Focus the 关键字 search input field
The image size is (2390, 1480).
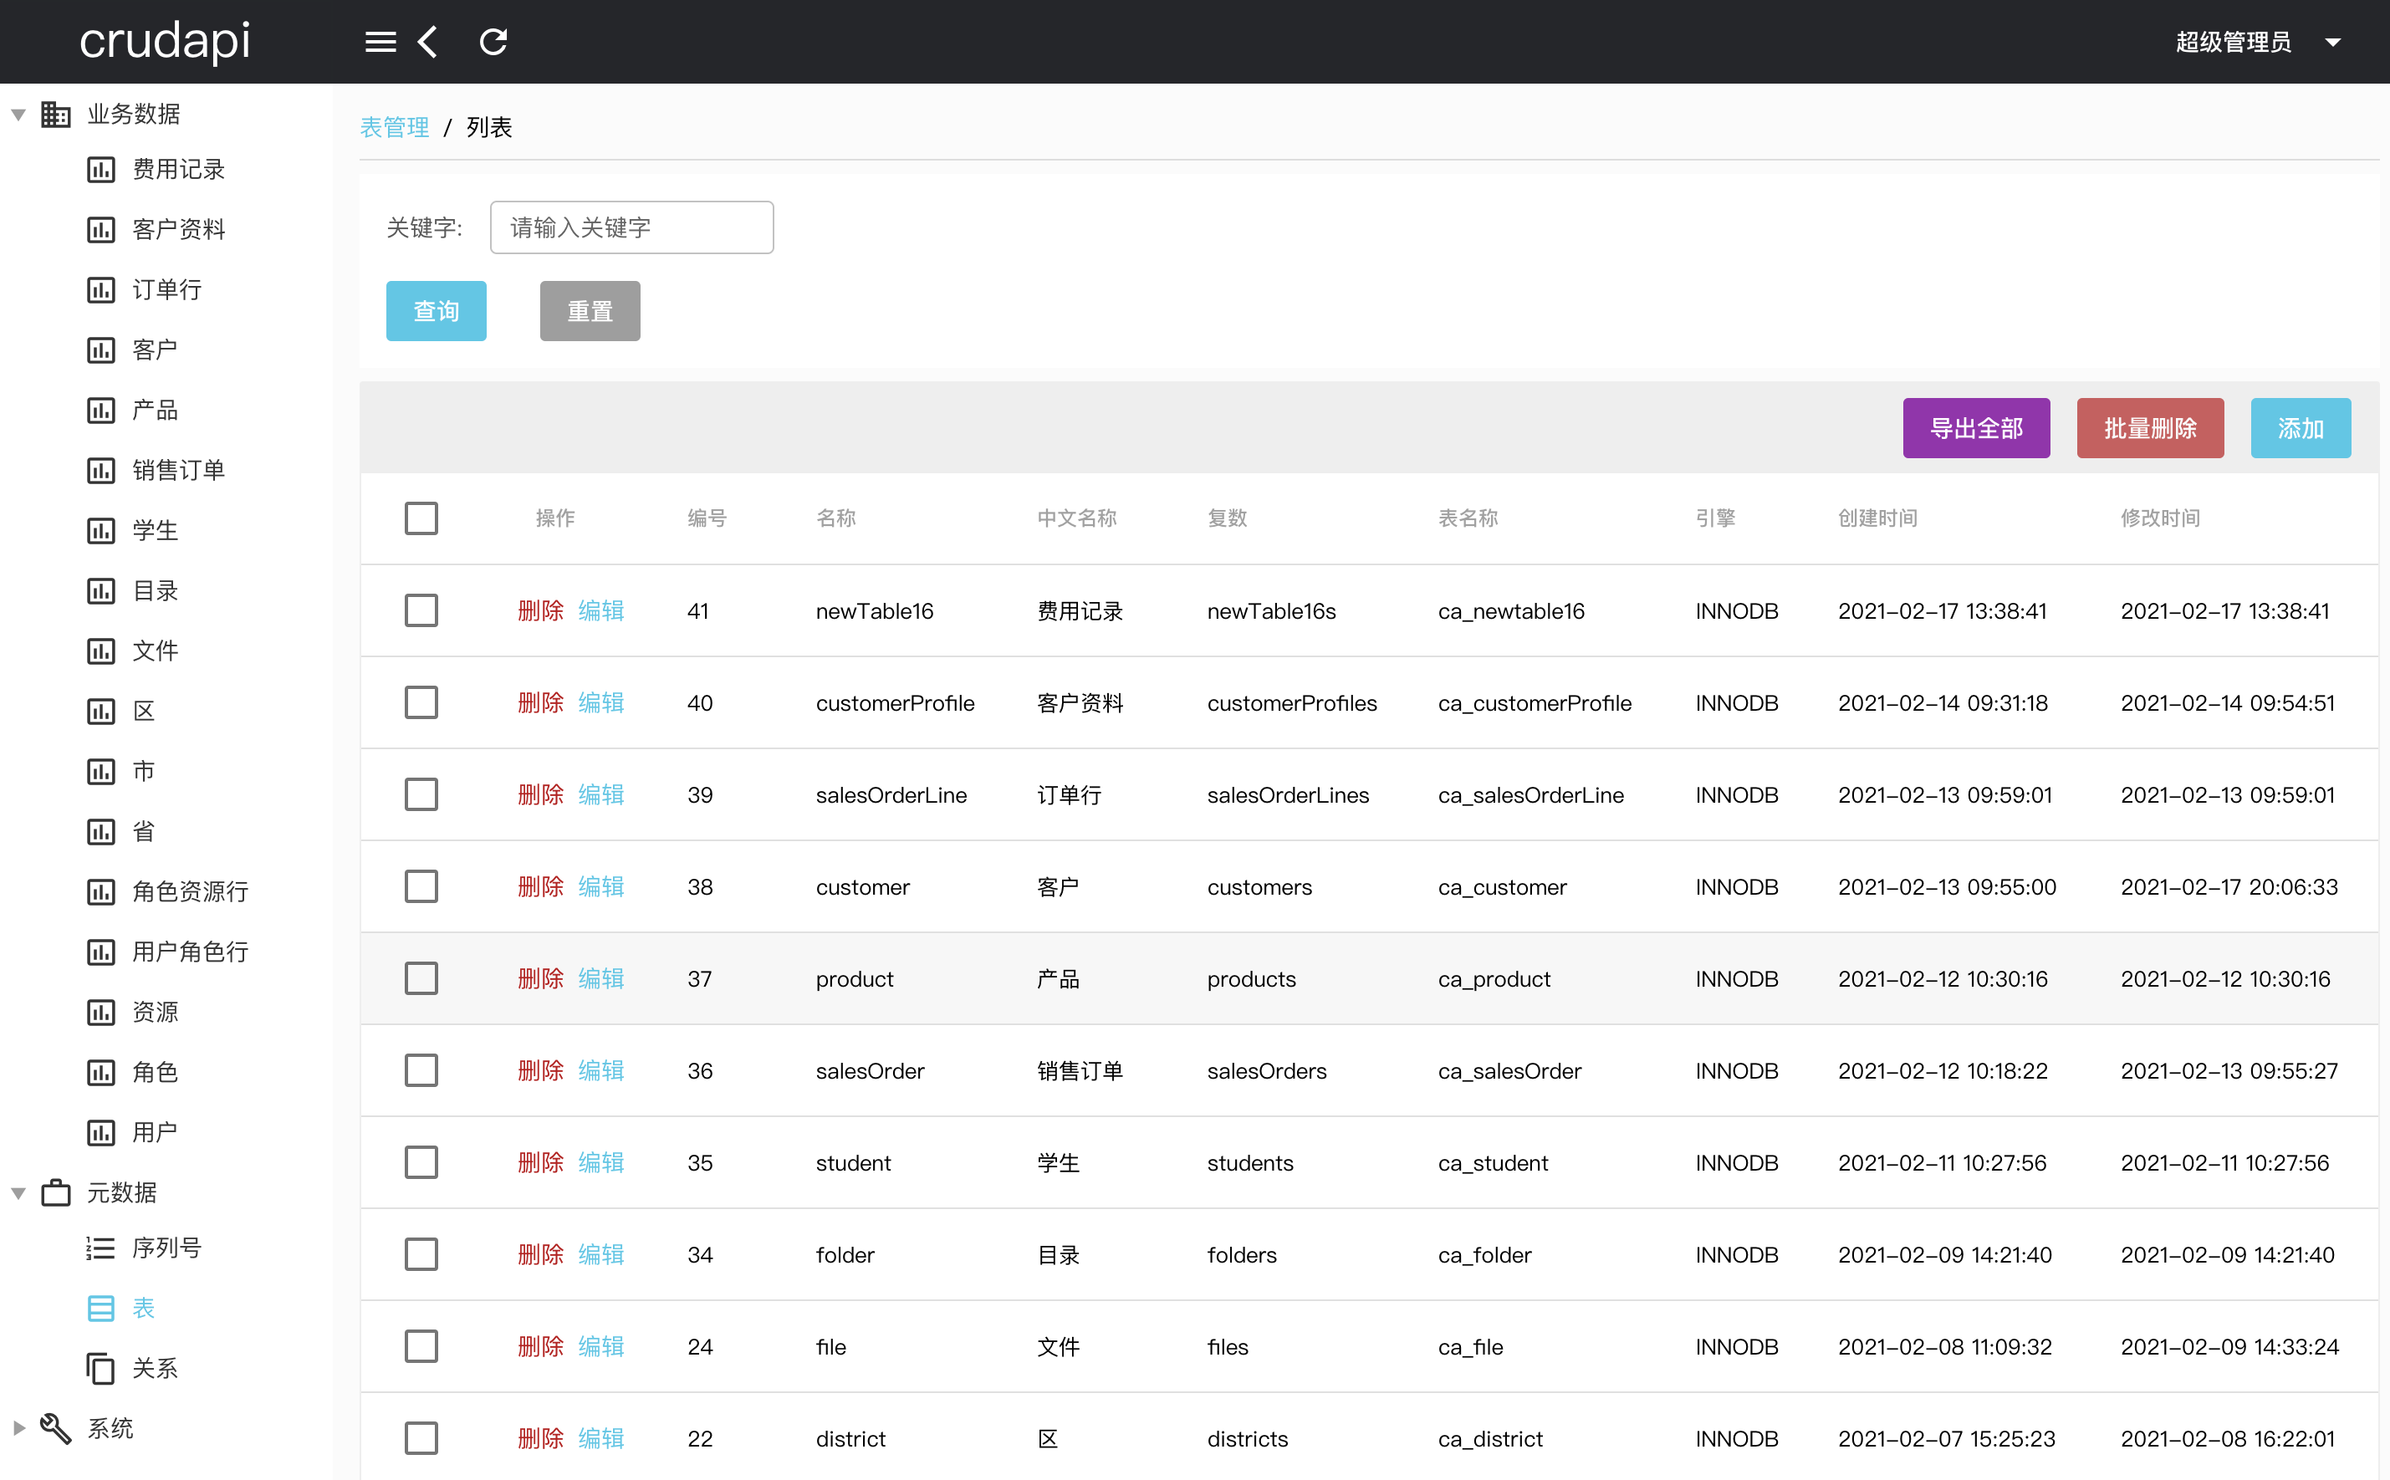[x=631, y=228]
